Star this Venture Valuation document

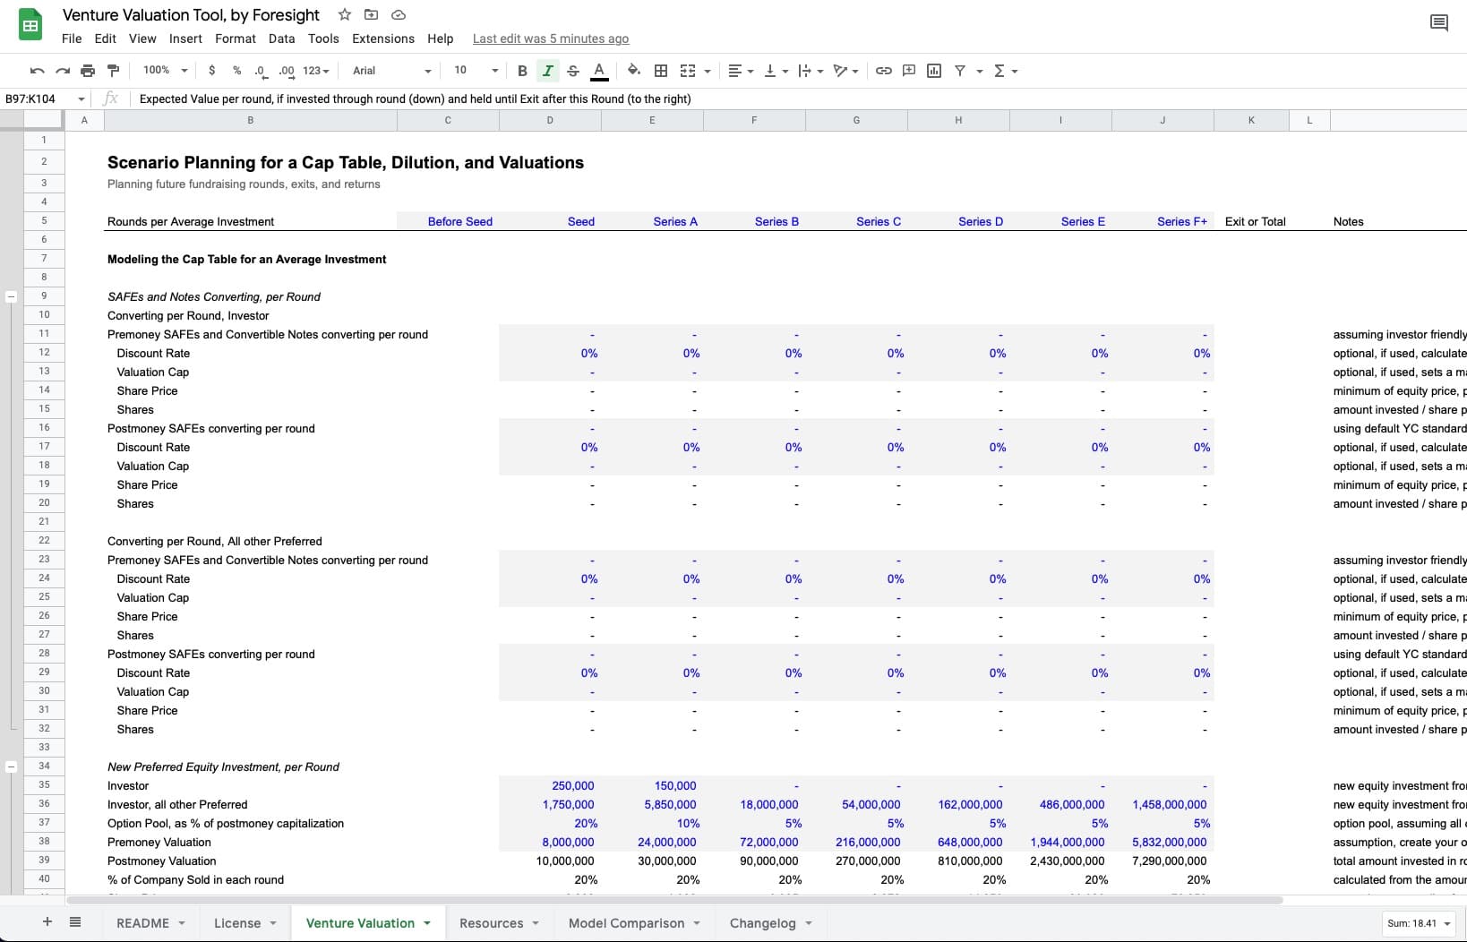[x=345, y=14]
